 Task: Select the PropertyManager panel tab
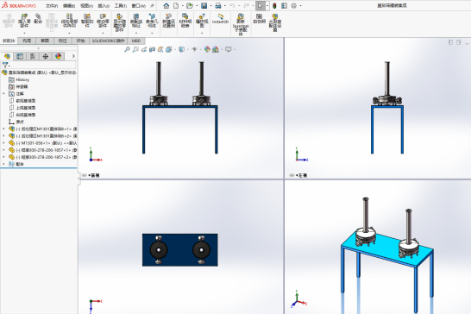[20, 56]
